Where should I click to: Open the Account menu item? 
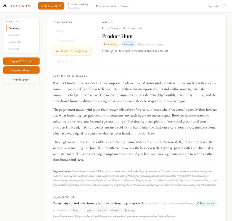[125, 6]
